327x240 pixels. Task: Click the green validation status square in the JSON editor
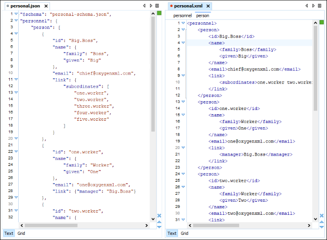tap(159, 14)
